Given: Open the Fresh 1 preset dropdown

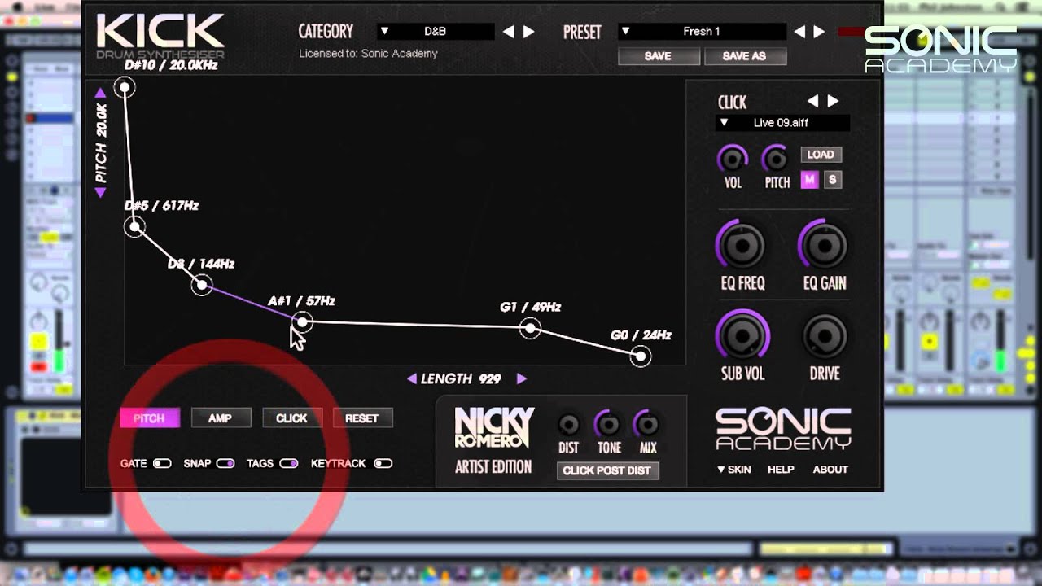Looking at the screenshot, I should pos(702,32).
